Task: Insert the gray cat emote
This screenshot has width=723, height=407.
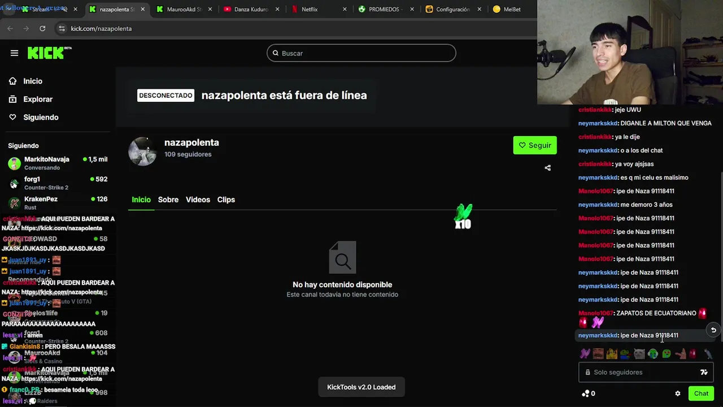Action: coord(639,354)
